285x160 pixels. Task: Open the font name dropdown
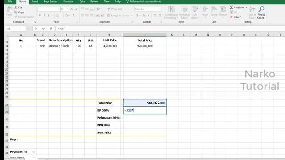pos(58,9)
